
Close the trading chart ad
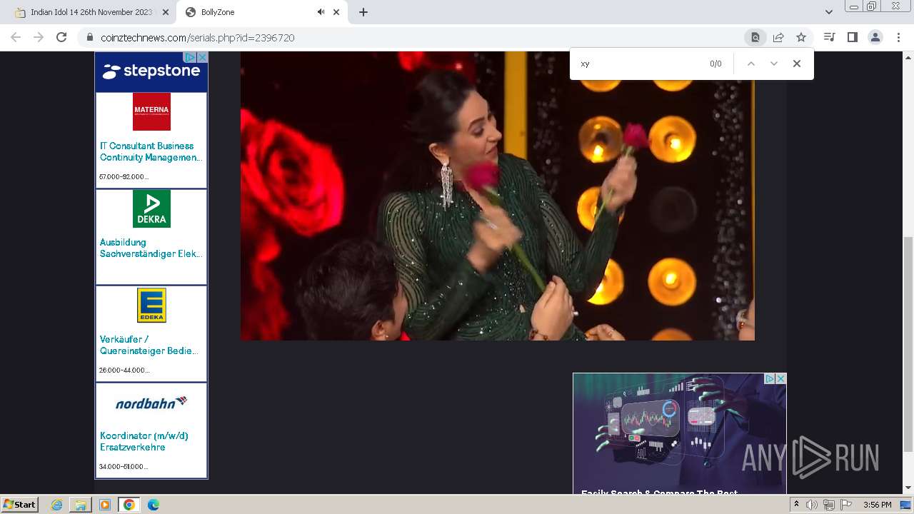pyautogui.click(x=781, y=379)
